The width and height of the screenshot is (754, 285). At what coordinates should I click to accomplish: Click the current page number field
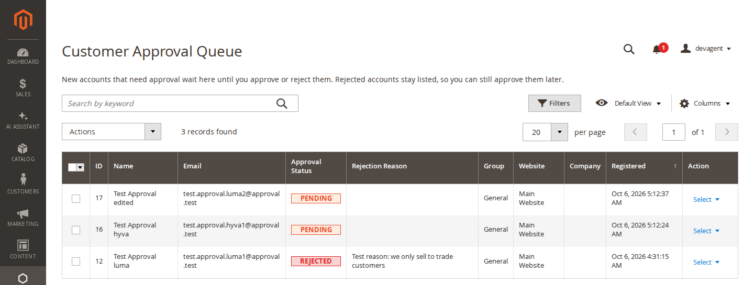(x=674, y=132)
